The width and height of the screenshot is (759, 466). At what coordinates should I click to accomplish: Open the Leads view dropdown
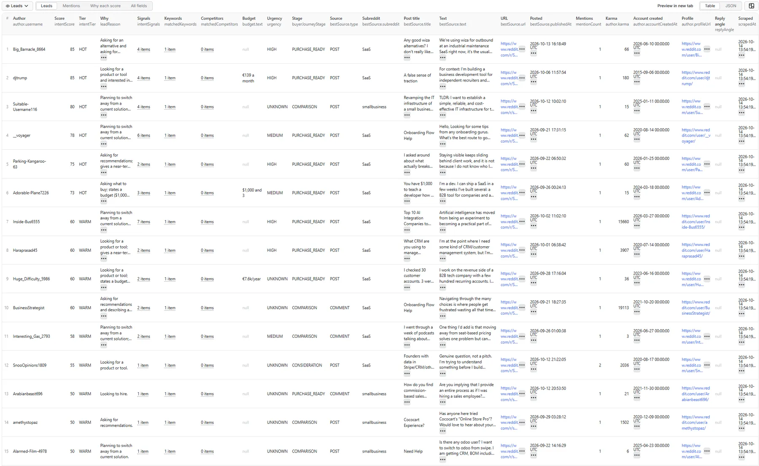pyautogui.click(x=17, y=6)
